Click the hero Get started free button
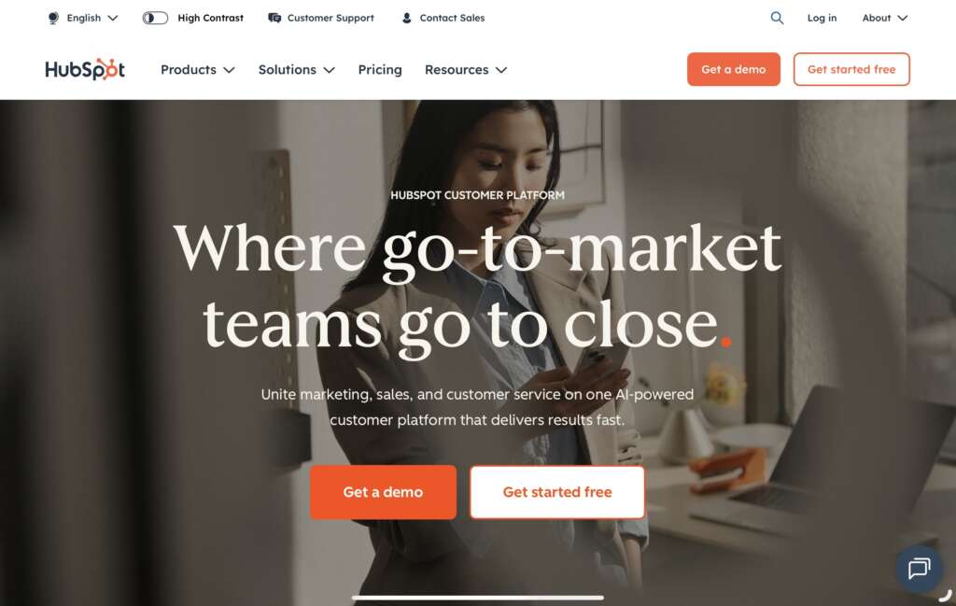Image resolution: width=956 pixels, height=606 pixels. click(x=557, y=492)
